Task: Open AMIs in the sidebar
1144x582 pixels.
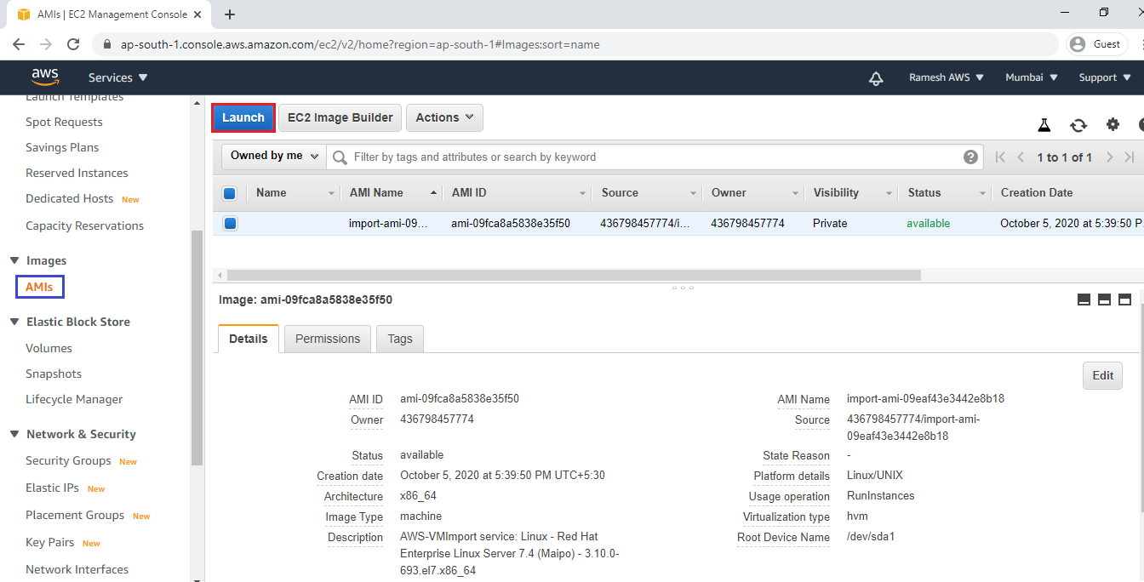Action: pos(39,287)
